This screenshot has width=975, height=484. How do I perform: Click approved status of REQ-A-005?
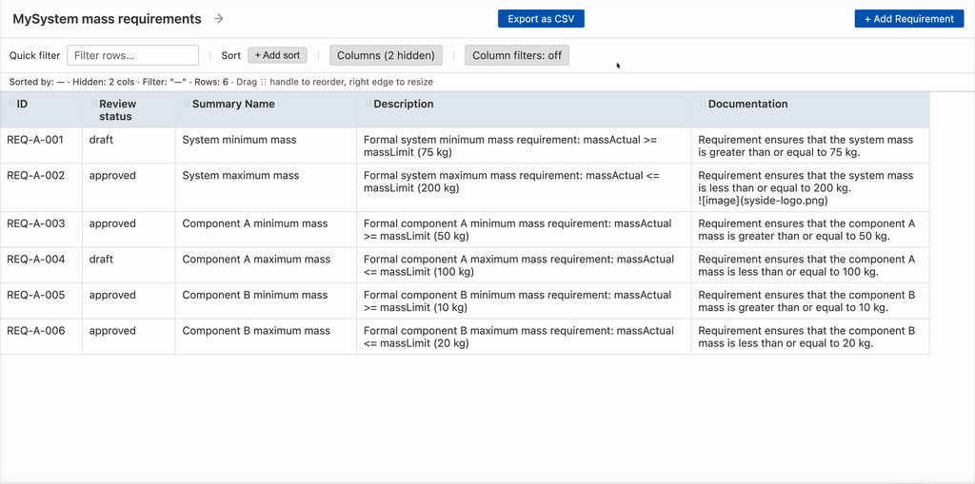(129, 300)
